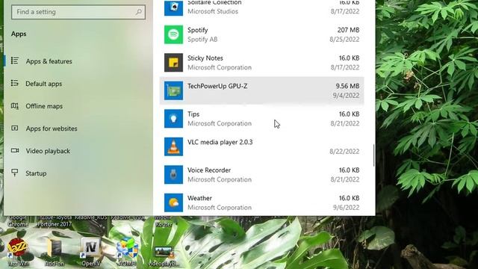
Task: Click the search magnifier in Find a setting
Action: pyautogui.click(x=139, y=12)
